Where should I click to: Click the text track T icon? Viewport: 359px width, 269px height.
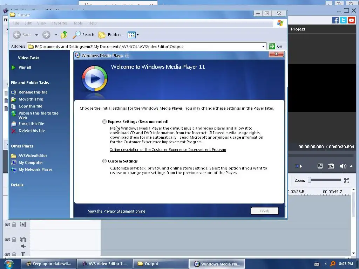click(23, 254)
